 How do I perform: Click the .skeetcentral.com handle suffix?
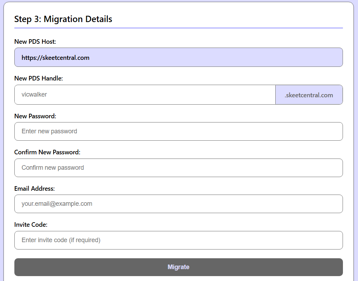[x=309, y=95]
